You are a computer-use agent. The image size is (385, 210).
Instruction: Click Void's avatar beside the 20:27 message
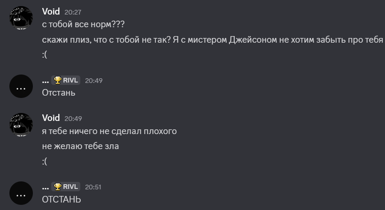point(21,19)
